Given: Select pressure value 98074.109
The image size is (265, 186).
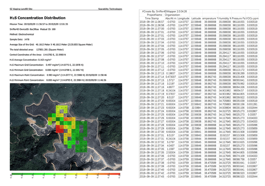Looking at the screenshot, I should (238, 156).
